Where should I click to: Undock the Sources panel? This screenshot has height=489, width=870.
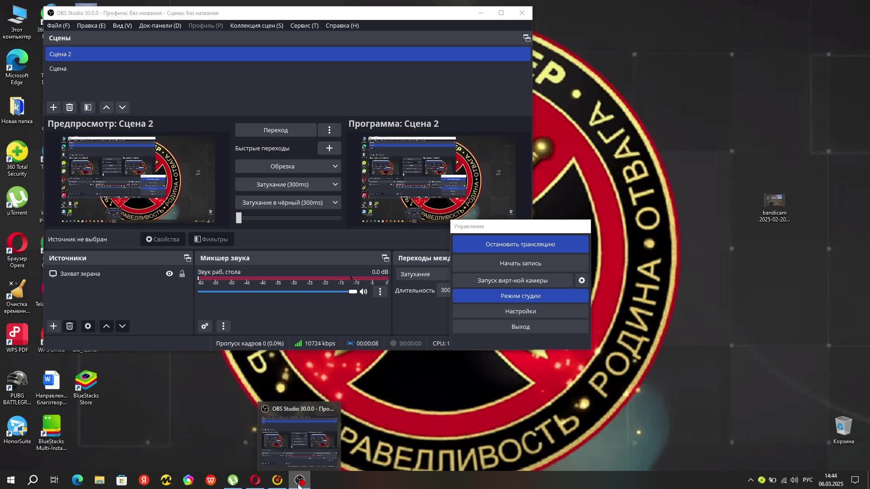[x=187, y=258]
